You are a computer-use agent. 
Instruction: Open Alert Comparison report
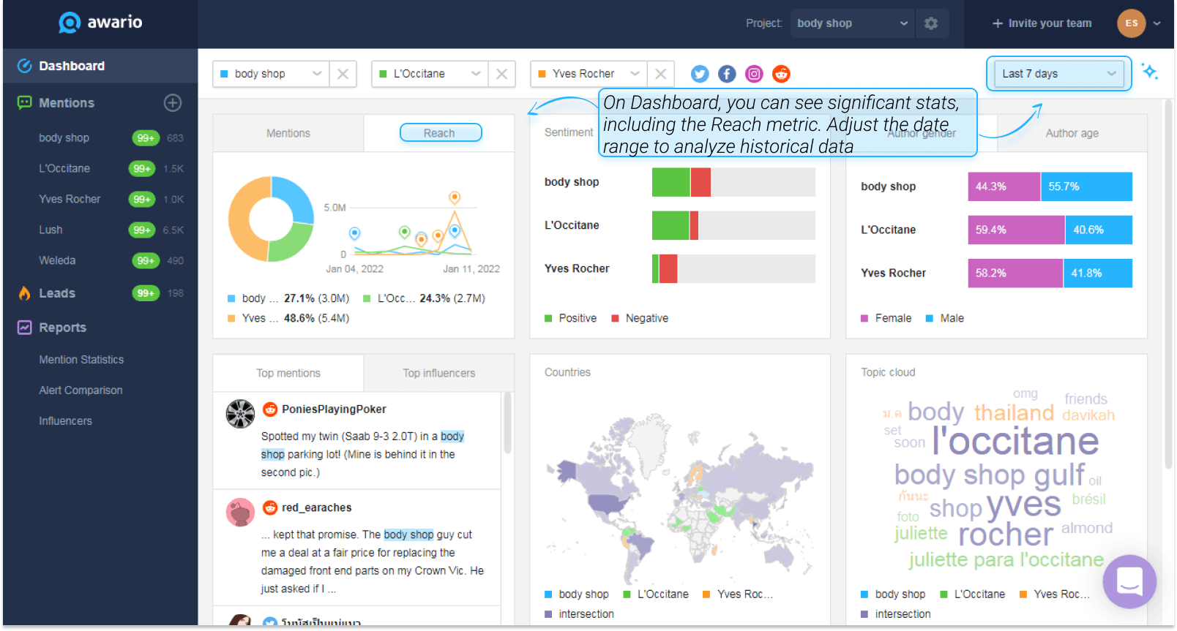click(81, 390)
